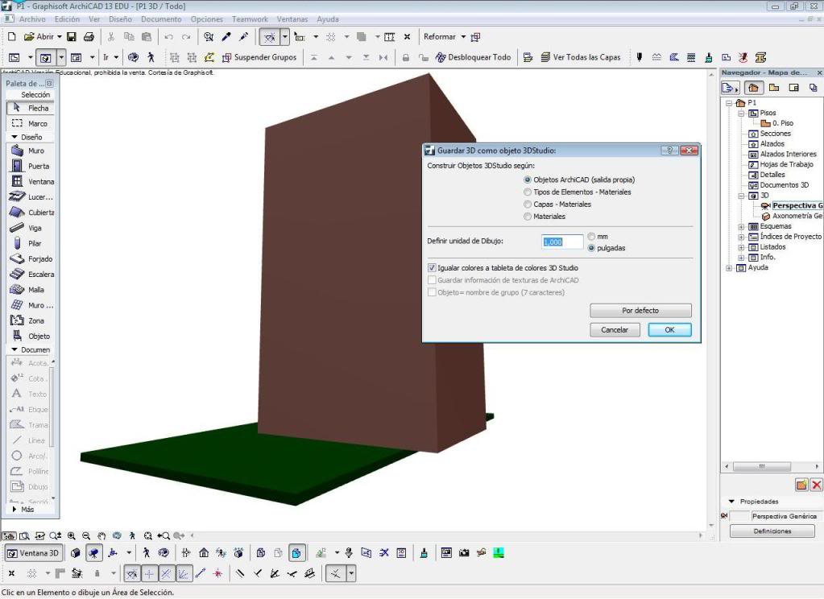Expand the Listados tree node

pyautogui.click(x=741, y=247)
